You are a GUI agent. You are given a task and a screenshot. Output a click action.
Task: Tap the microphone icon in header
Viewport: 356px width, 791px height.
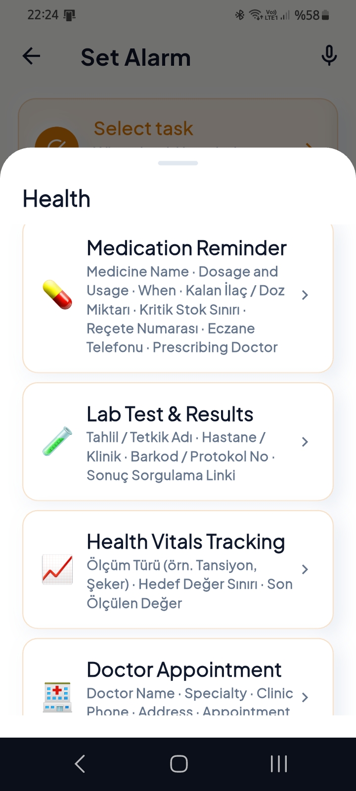(329, 56)
